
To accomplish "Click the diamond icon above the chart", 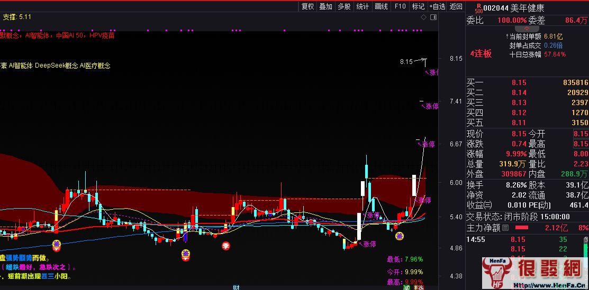I will coord(423,17).
